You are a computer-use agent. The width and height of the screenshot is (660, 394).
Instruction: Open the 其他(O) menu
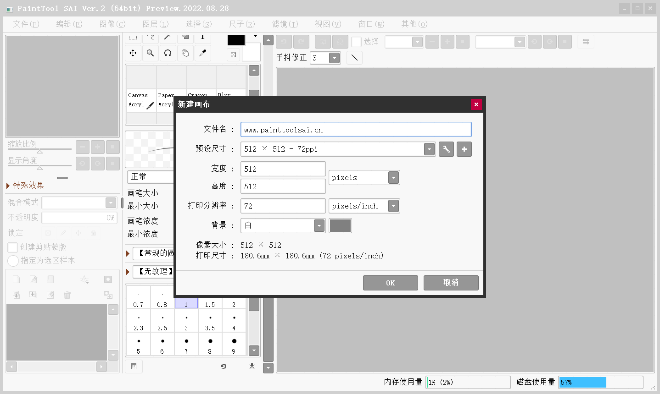point(414,24)
